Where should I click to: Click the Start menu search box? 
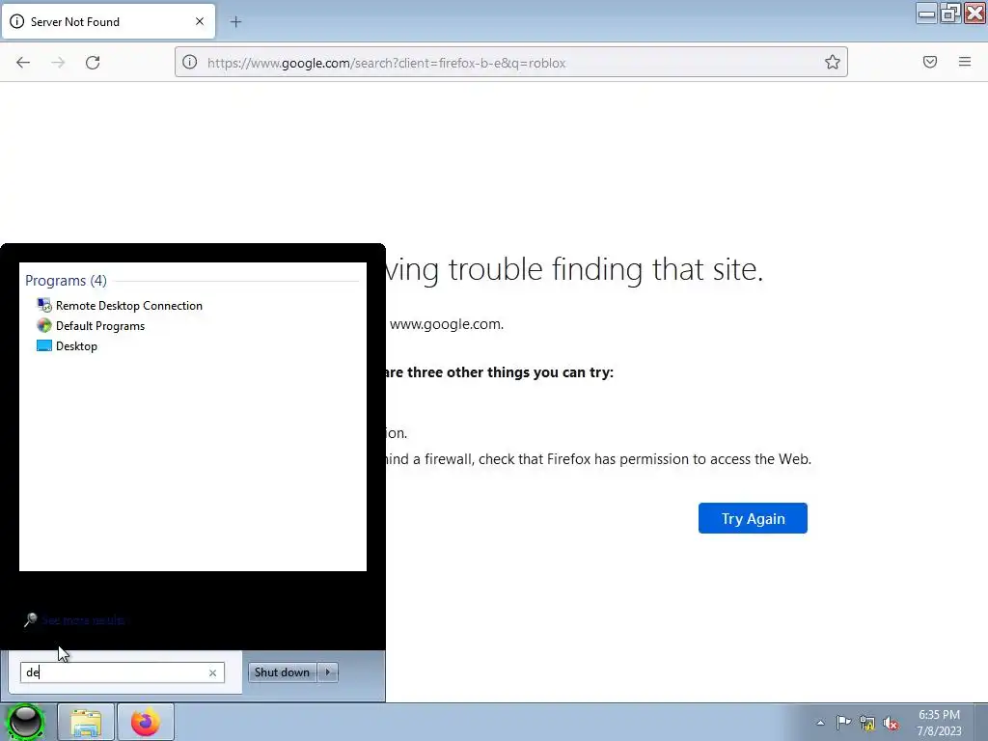(123, 672)
